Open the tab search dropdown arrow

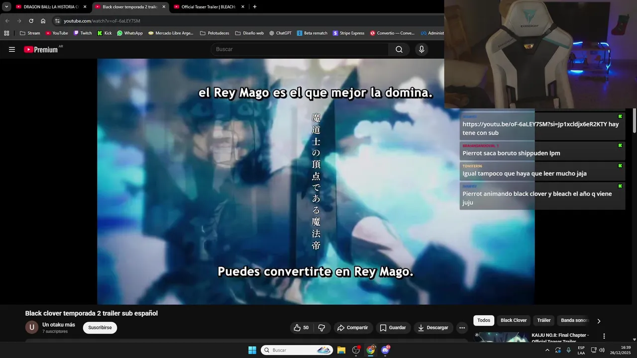click(x=6, y=7)
